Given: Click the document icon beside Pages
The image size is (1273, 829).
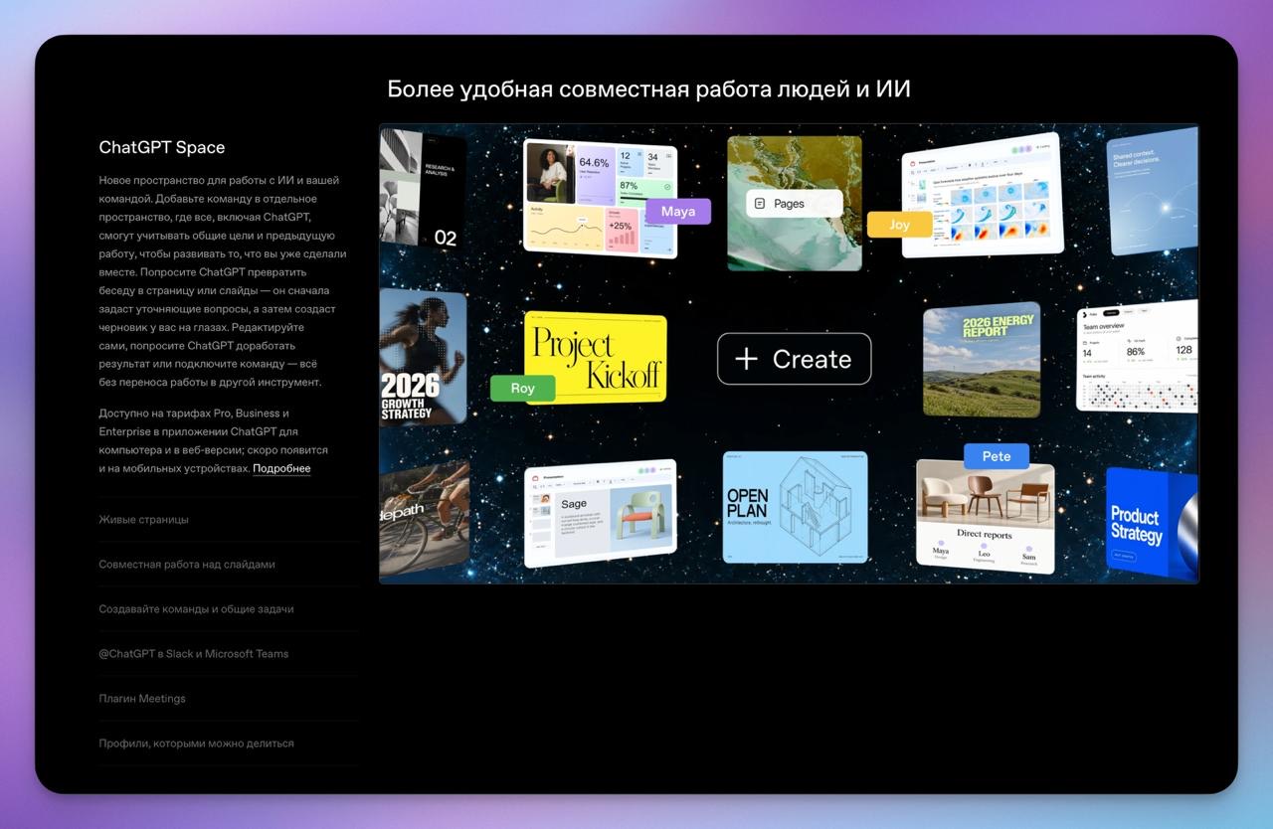Looking at the screenshot, I should point(760,204).
